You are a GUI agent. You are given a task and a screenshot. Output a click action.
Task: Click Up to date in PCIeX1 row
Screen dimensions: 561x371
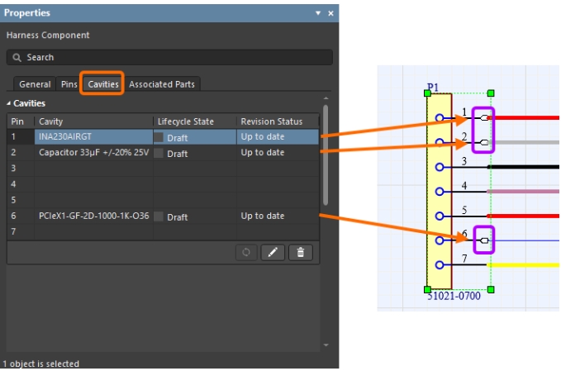coord(263,216)
